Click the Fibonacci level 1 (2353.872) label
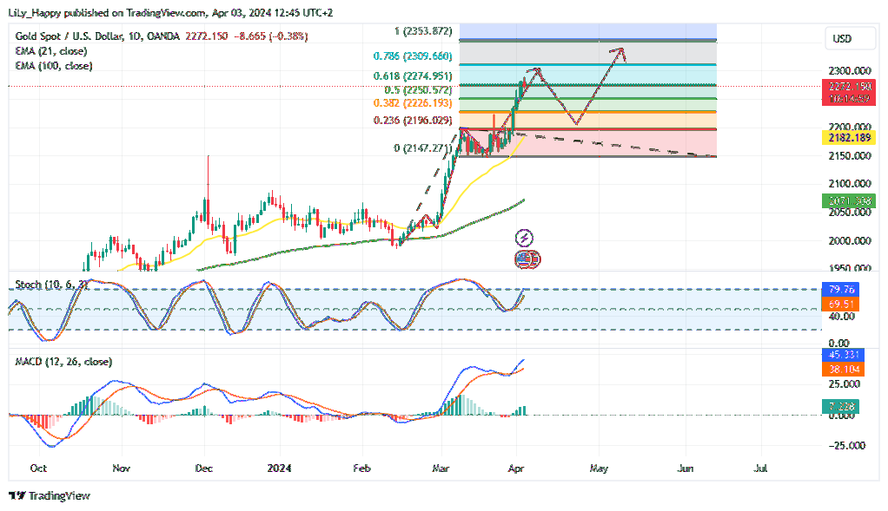 point(423,31)
